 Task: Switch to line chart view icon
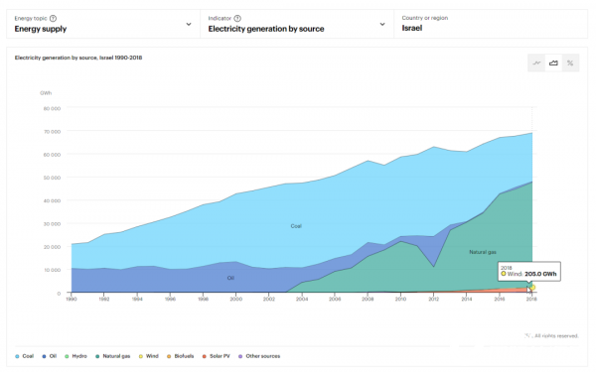click(x=536, y=63)
